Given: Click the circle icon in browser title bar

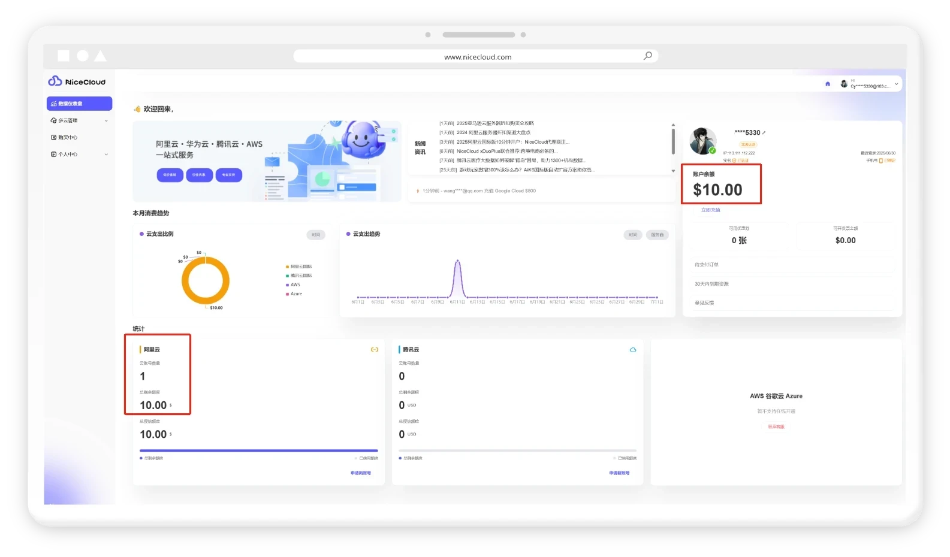Looking at the screenshot, I should click(83, 56).
